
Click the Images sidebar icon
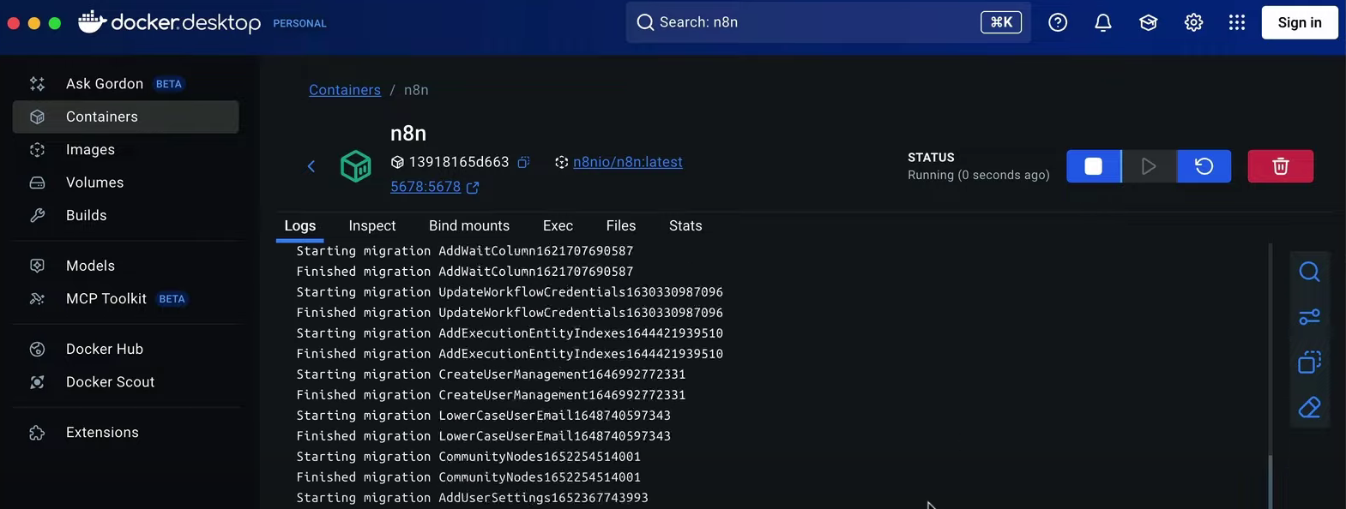[37, 149]
